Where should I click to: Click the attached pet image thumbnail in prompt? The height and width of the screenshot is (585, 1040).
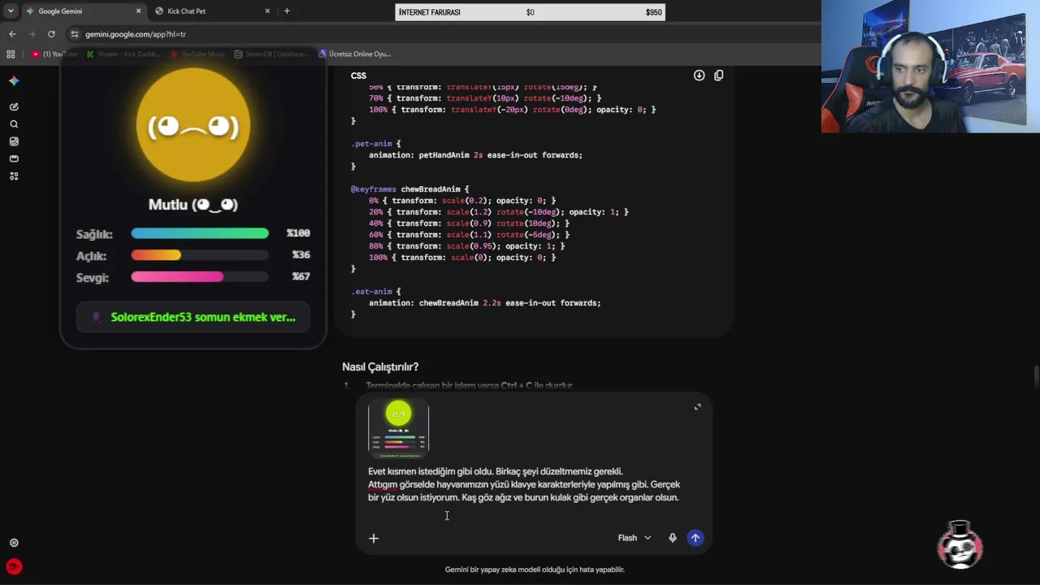[x=398, y=429]
